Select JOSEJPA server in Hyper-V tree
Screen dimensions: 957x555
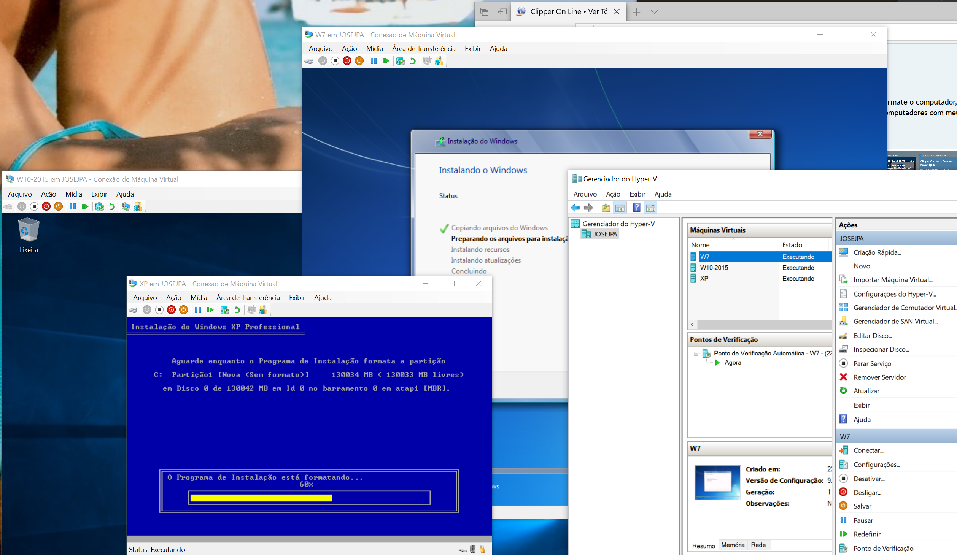[605, 234]
